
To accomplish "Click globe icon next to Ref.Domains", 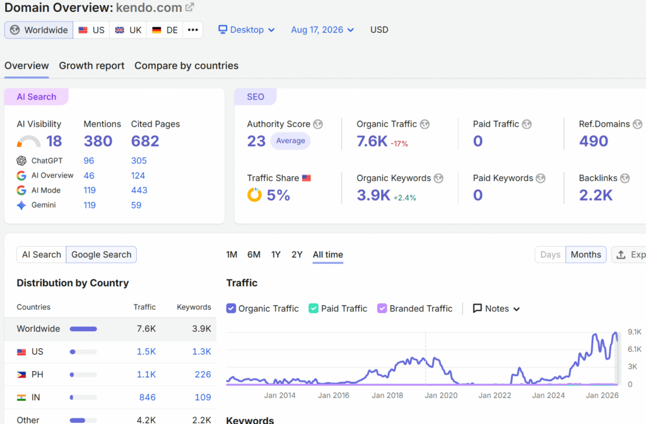I will pyautogui.click(x=637, y=124).
